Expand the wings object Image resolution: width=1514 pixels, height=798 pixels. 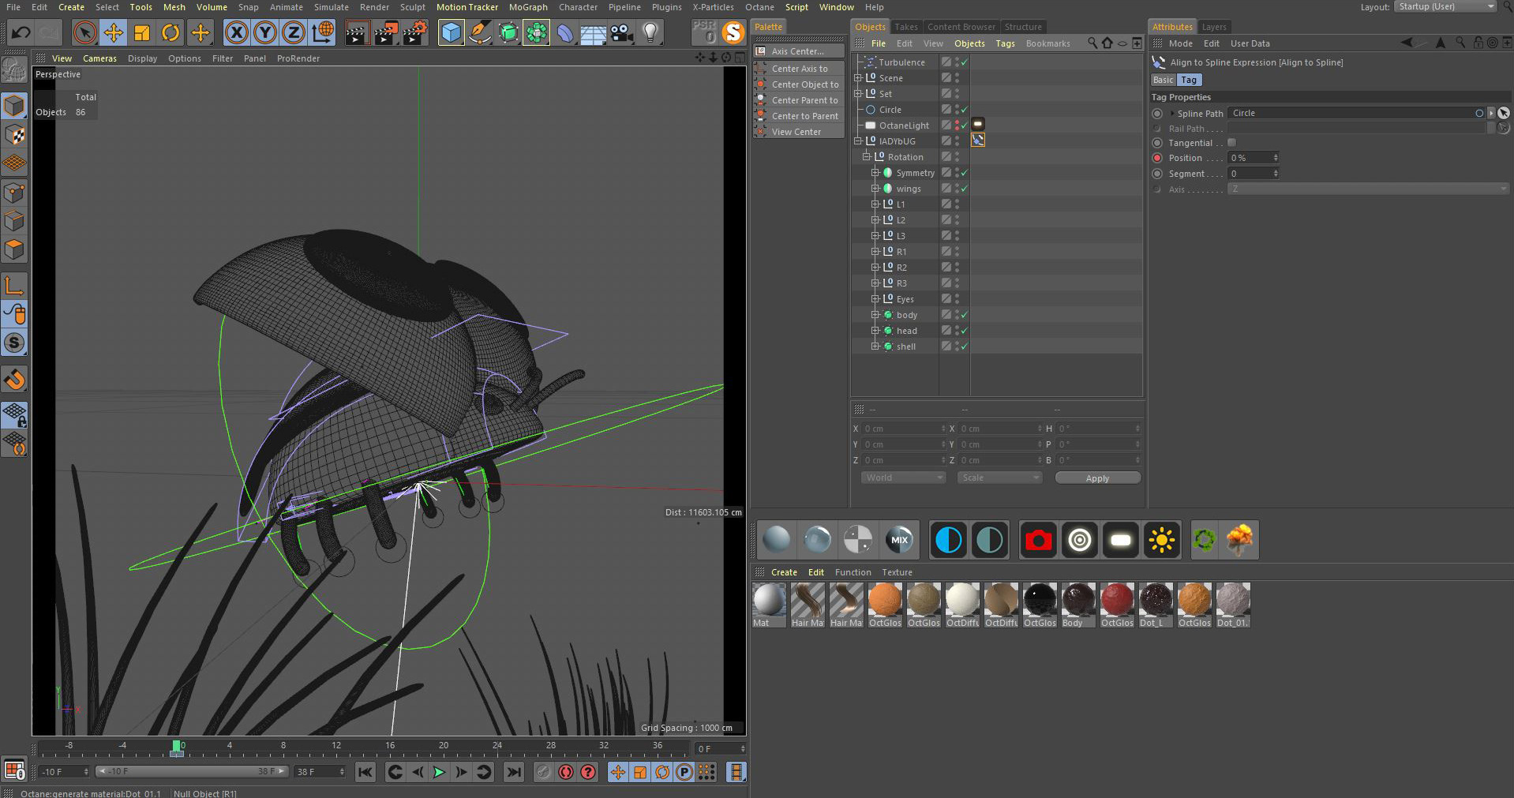875,189
